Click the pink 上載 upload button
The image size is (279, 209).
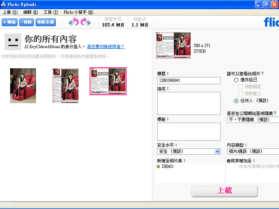(224, 190)
